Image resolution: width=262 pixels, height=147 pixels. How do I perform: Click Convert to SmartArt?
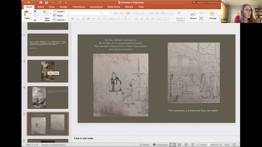coord(181,16)
